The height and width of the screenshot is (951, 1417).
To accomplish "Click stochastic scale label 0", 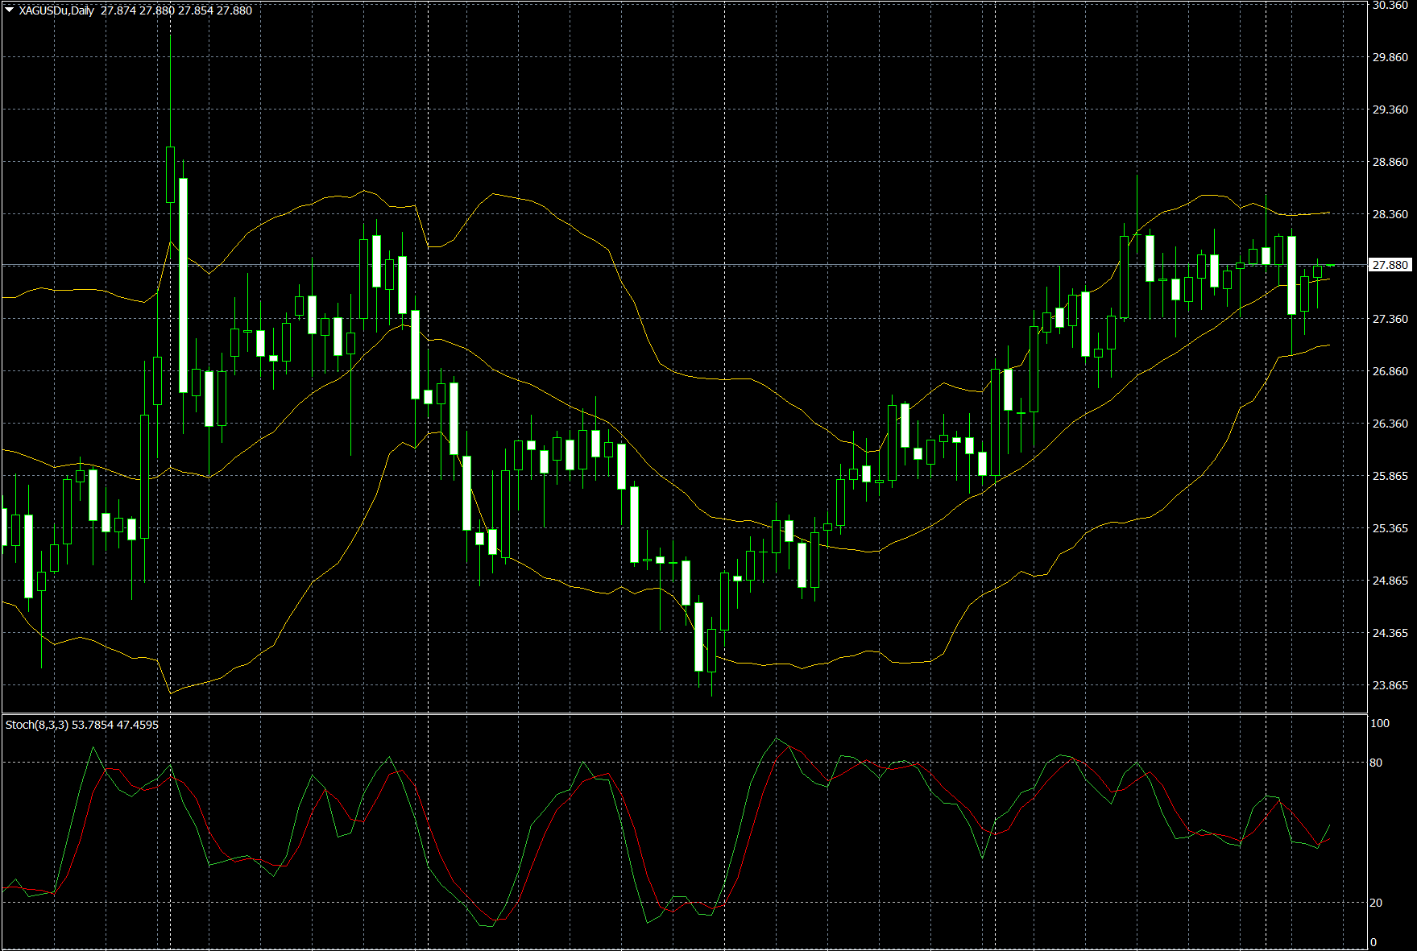I will 1373,942.
